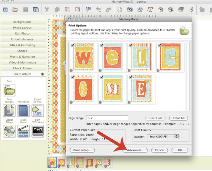
Task: Click the undo arrow icon
Action: point(99,10)
